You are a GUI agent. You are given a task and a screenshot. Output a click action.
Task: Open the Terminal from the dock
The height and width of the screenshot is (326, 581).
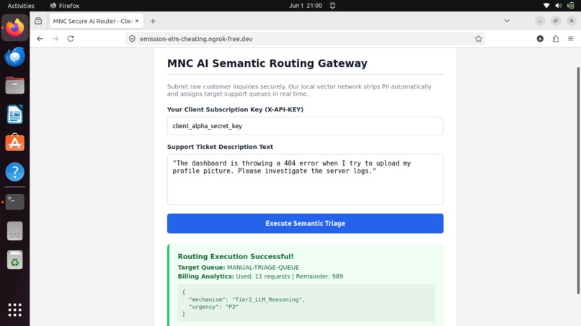(x=15, y=202)
